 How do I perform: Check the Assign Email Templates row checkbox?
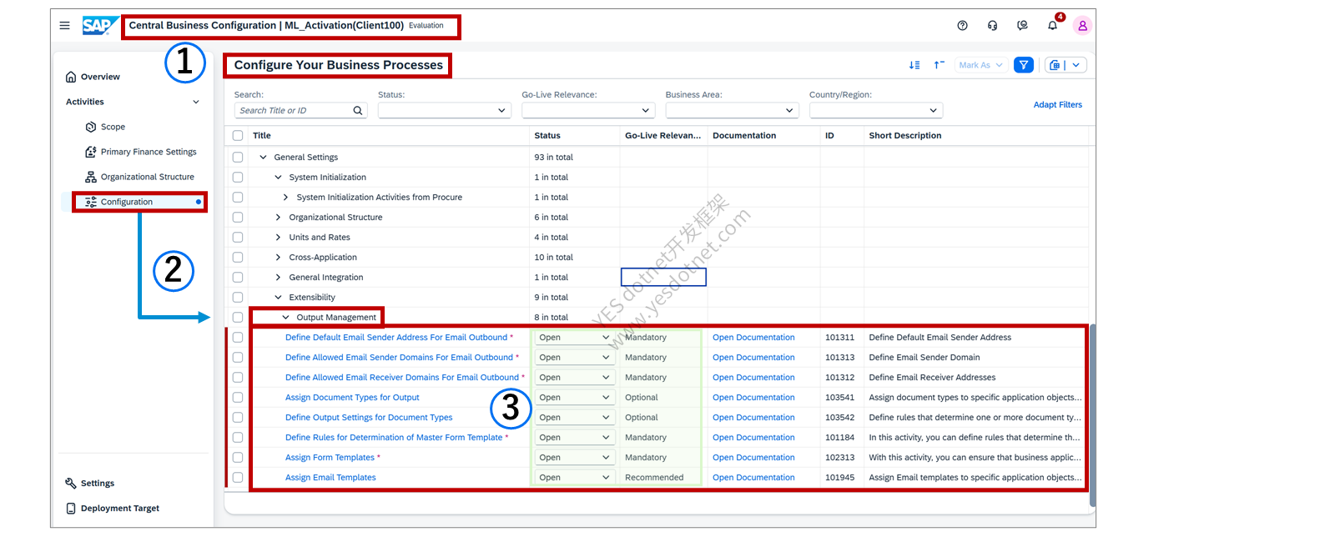[238, 478]
